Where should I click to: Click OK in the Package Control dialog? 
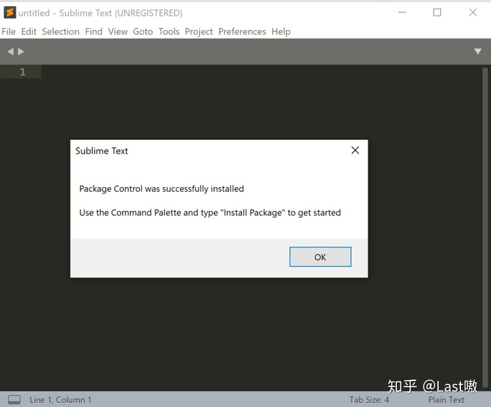[x=320, y=257]
